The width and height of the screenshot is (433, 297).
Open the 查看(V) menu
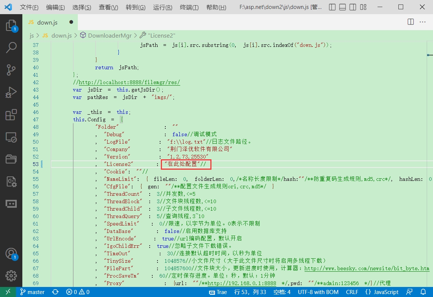coord(108,7)
